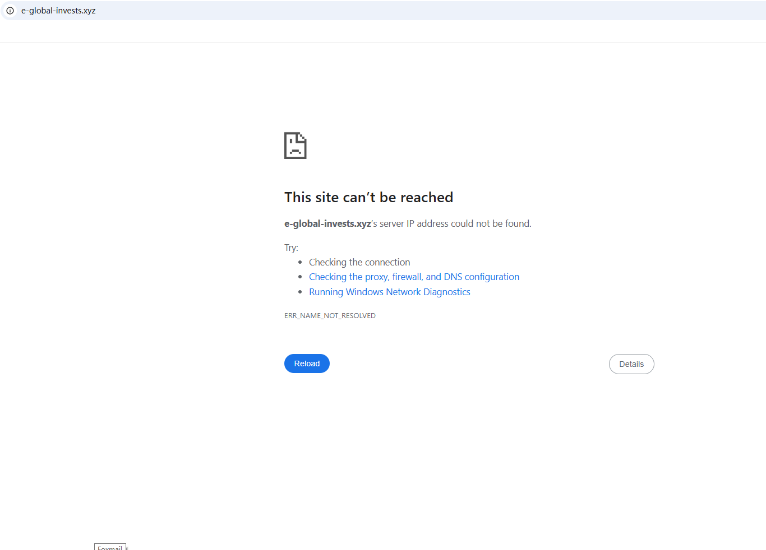Click the e-global-invests.xyz address bar URL
Screen dimensions: 766x550
[x=58, y=11]
